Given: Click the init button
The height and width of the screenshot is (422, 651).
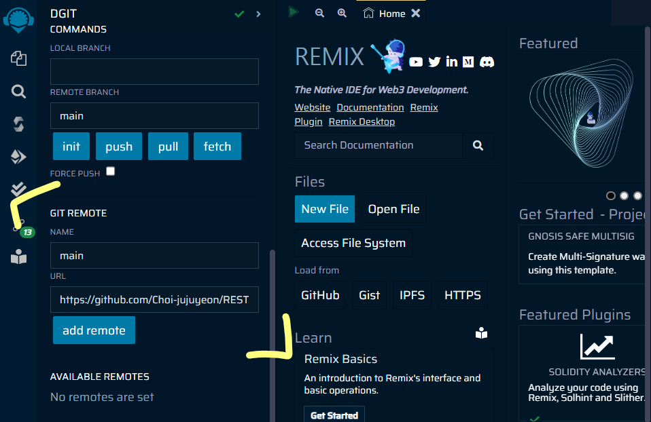Looking at the screenshot, I should [x=71, y=147].
